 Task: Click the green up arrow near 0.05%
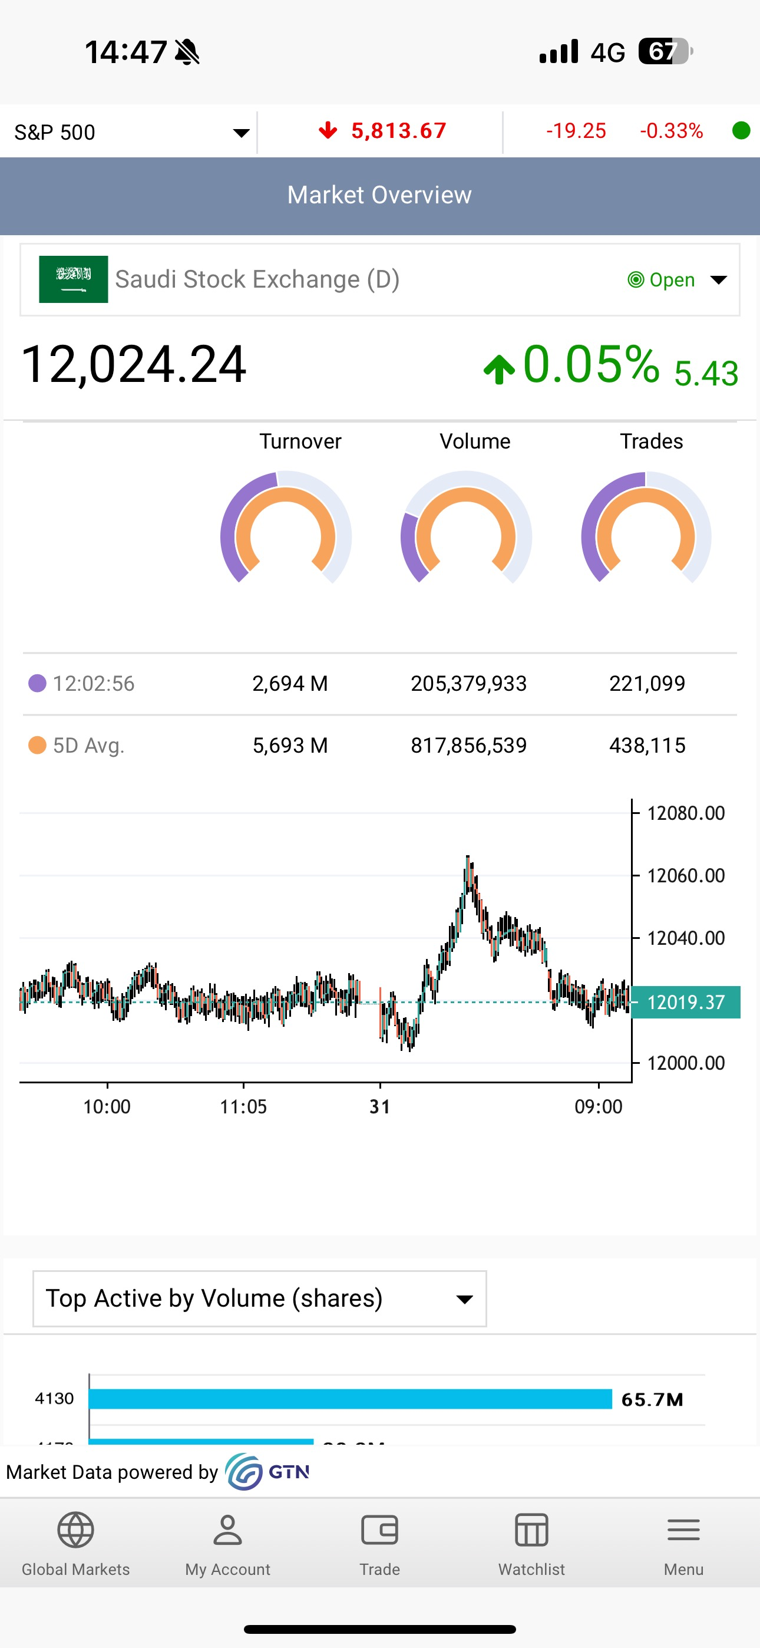[x=499, y=369]
